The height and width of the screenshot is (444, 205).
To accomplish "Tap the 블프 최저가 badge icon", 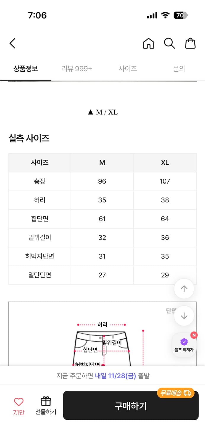I will [x=184, y=344].
